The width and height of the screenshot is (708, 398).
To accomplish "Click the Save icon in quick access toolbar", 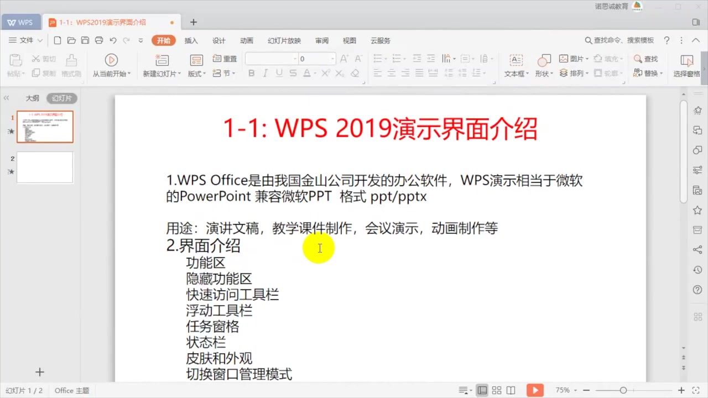I will [x=85, y=40].
